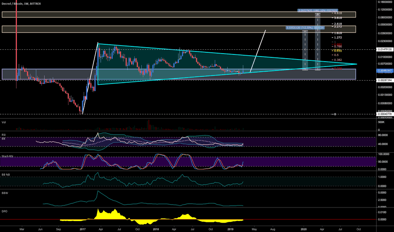This screenshot has height=232, width=394.
Task: Click the 712.50% price range measurement label
Action: [305, 27]
